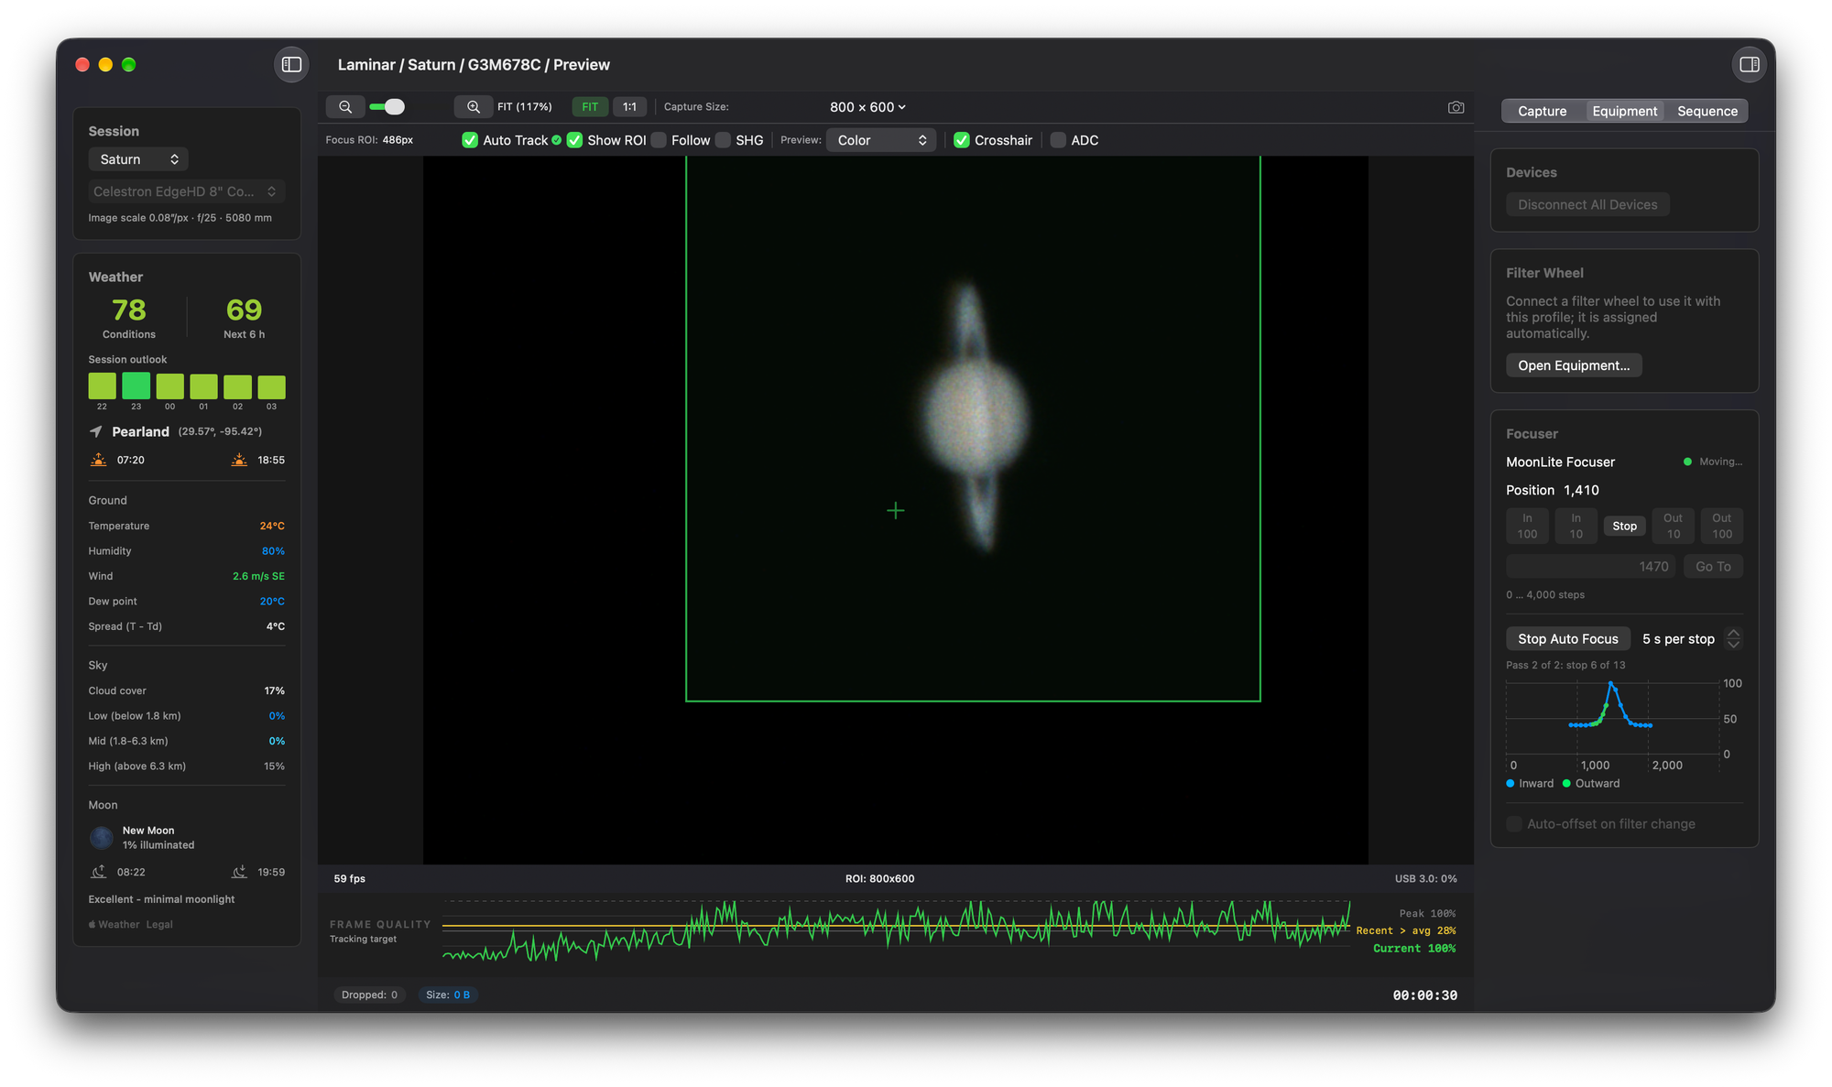1832x1087 pixels.
Task: Enable the SHG checkbox
Action: click(x=723, y=140)
